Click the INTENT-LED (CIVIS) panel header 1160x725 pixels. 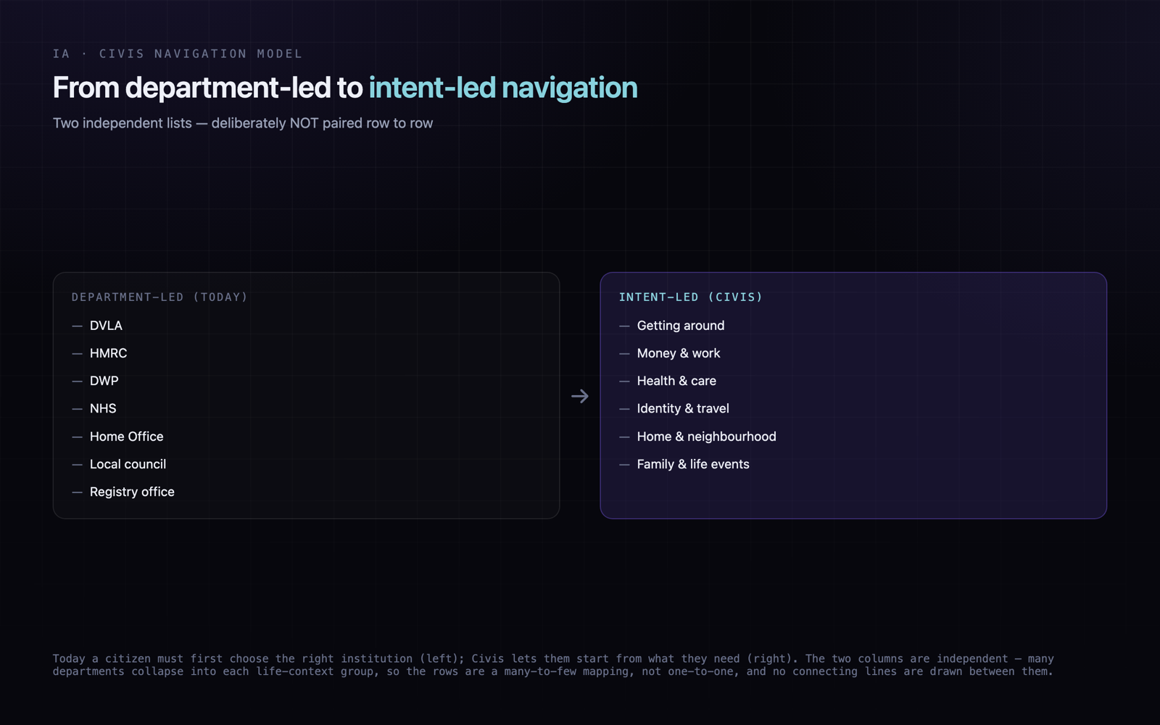[690, 297]
